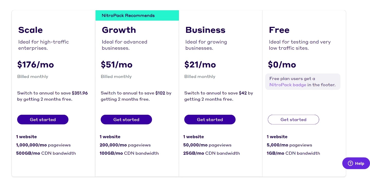Select the Growth plan heading
Viewport: 370px width, 178px height.
coord(119,30)
